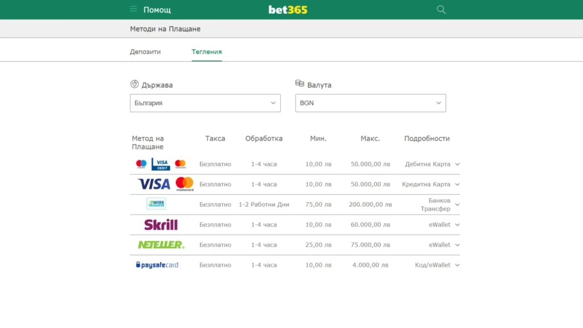Click the NETELLER logo
583x328 pixels.
pyautogui.click(x=161, y=245)
